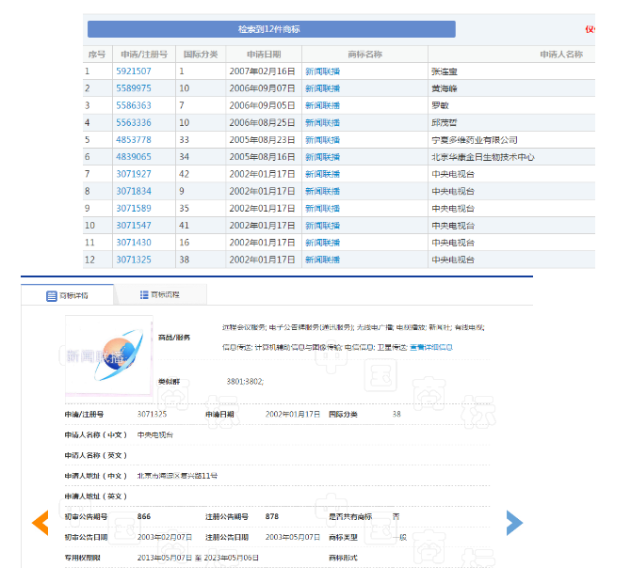Open registration number 5921507

tap(134, 71)
